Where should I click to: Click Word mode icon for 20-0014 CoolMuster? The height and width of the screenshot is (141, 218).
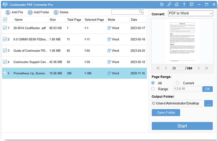pos(109,28)
